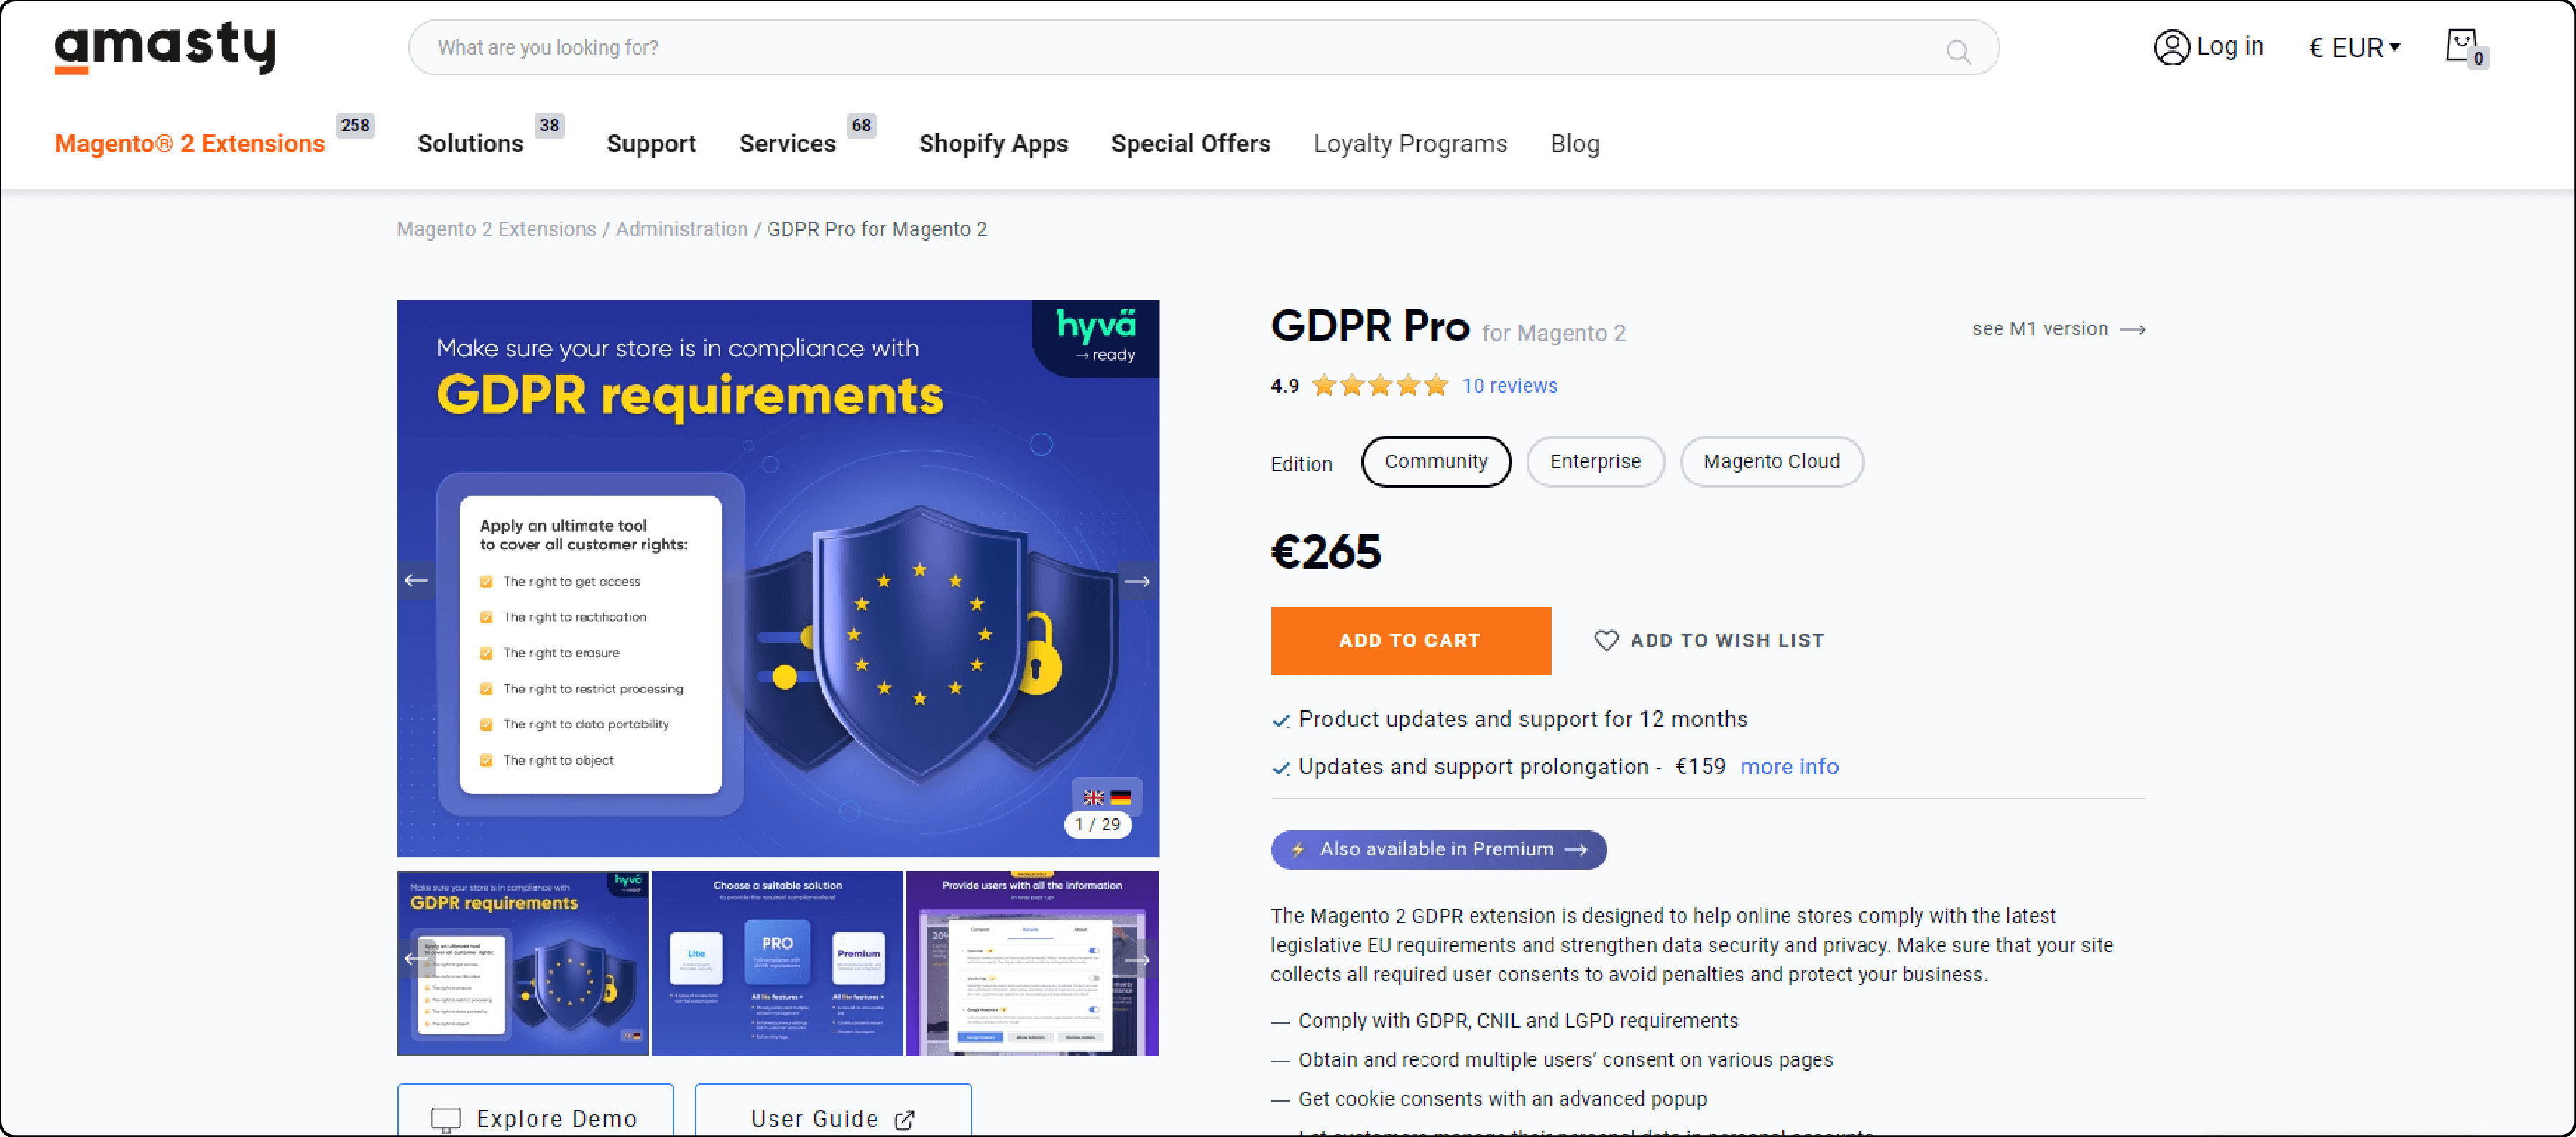Open the Special Offers menu item
Image resolution: width=2576 pixels, height=1137 pixels.
click(1190, 143)
